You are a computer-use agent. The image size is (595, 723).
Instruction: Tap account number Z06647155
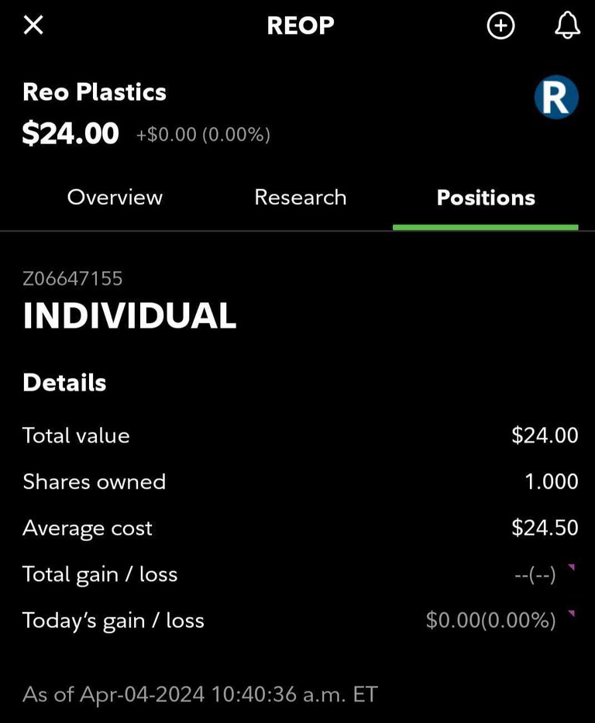tap(72, 278)
